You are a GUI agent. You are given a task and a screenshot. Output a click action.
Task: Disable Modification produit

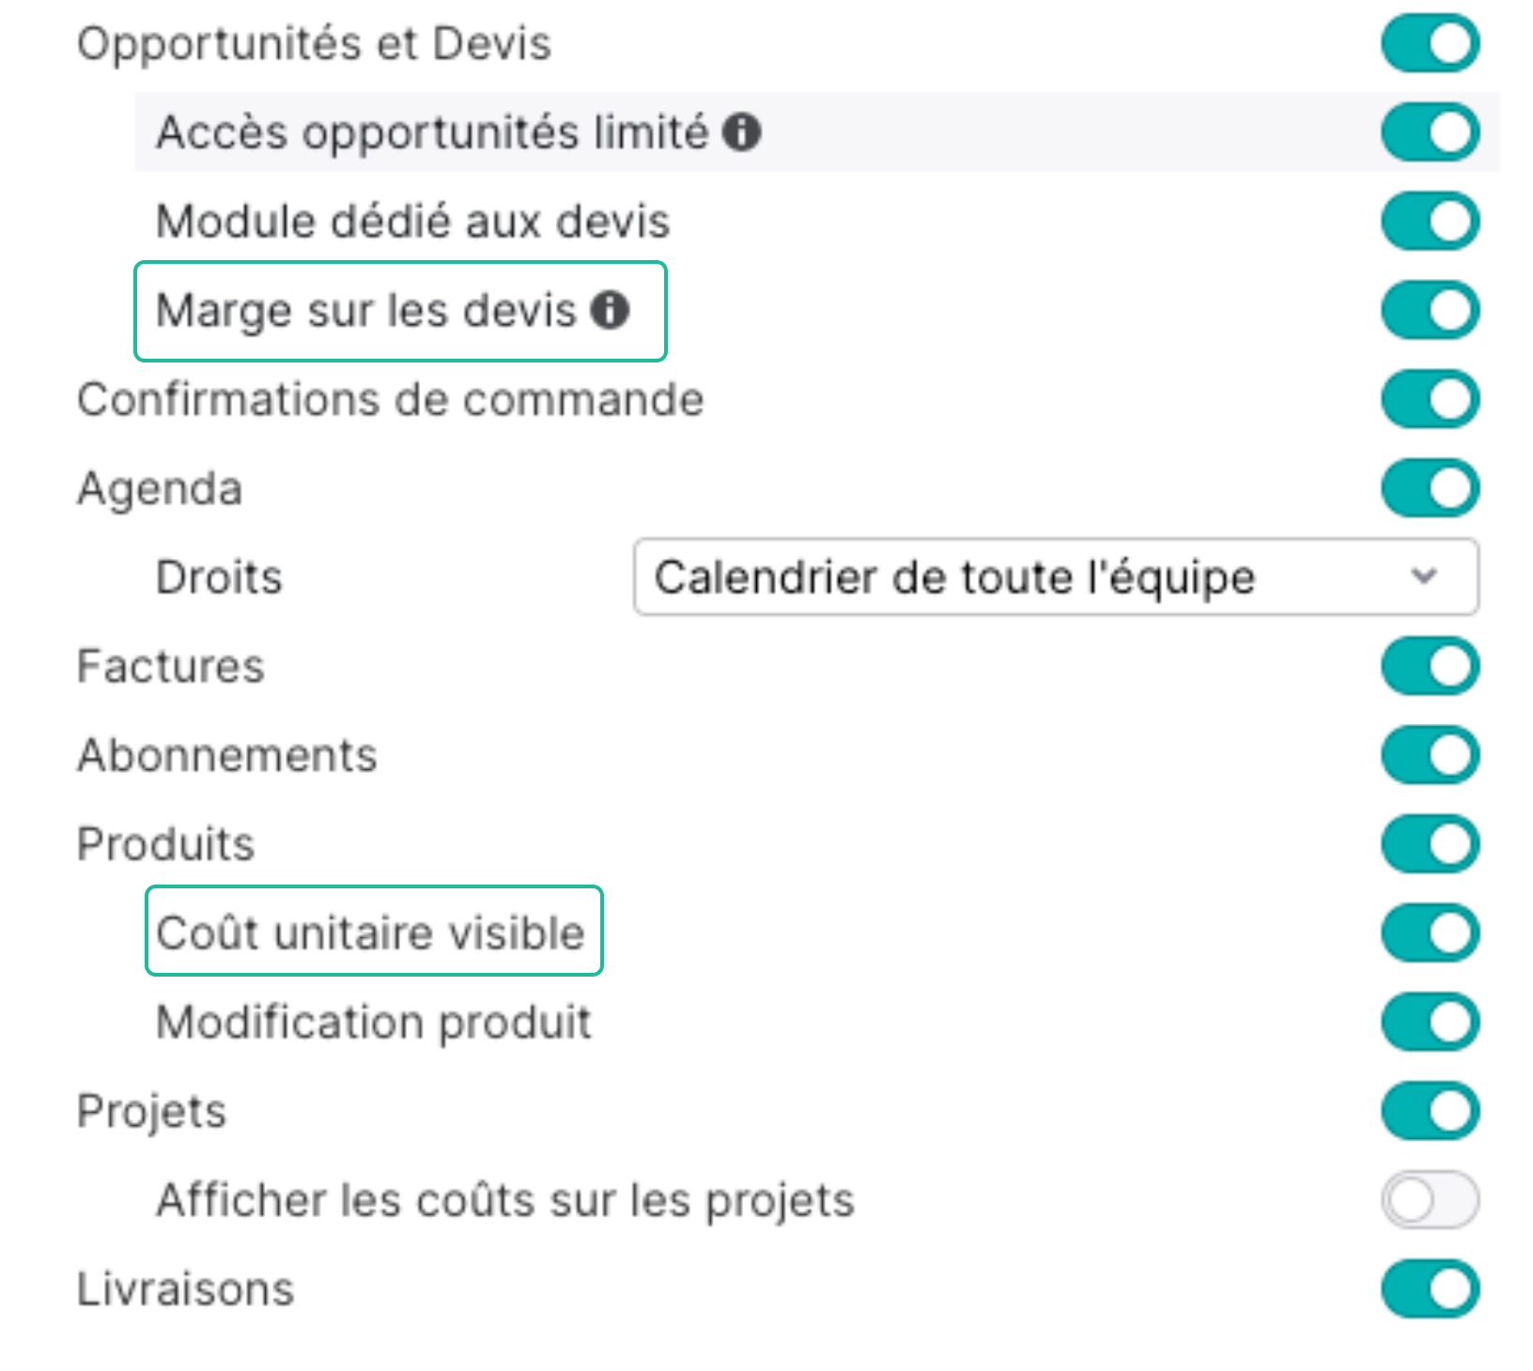1428,1021
